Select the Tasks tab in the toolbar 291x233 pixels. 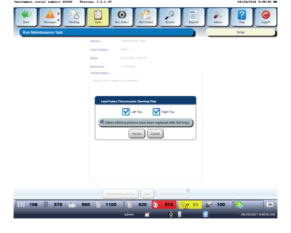tap(98, 17)
